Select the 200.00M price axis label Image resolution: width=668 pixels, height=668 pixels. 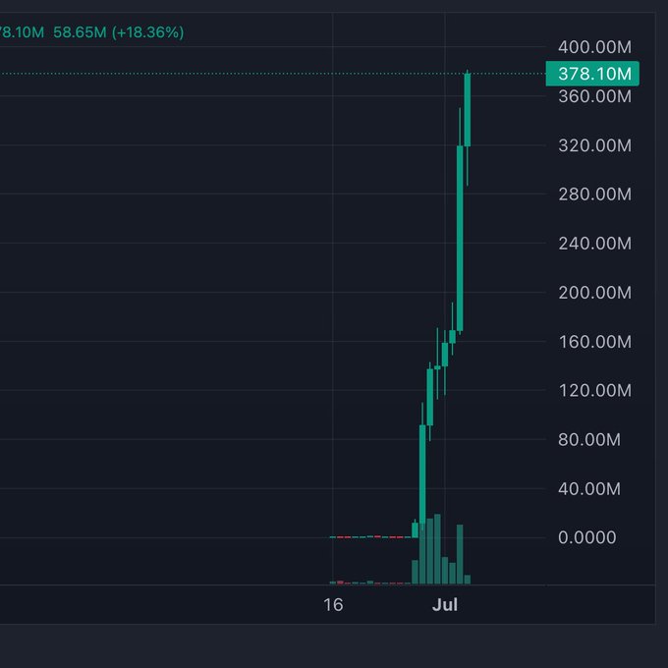[x=594, y=293]
